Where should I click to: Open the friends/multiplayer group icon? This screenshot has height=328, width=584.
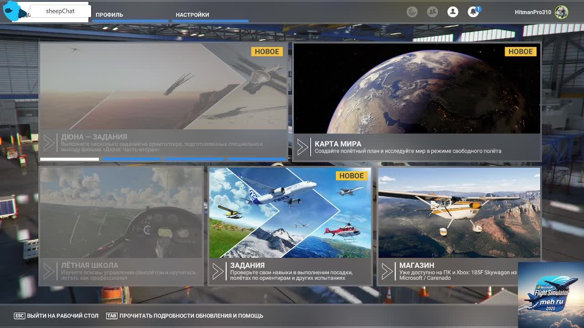tap(433, 12)
